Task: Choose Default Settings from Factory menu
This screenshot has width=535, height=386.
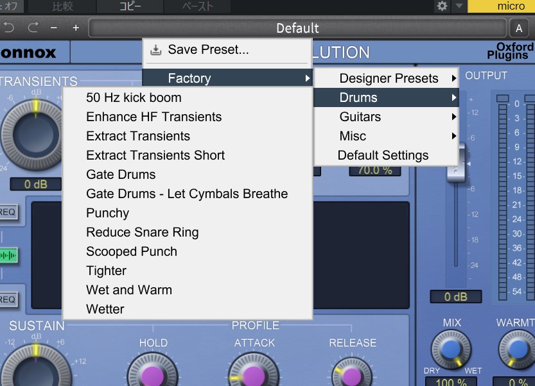Action: [x=383, y=155]
